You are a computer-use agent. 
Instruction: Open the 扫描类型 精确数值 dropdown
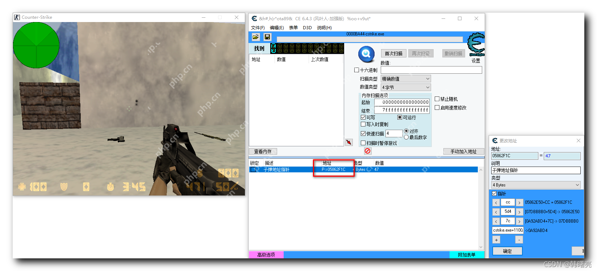click(406, 79)
